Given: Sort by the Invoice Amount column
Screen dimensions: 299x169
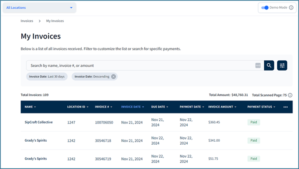Looking at the screenshot, I should [222, 107].
